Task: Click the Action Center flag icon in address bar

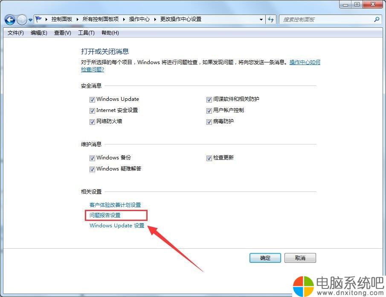Action: point(38,19)
